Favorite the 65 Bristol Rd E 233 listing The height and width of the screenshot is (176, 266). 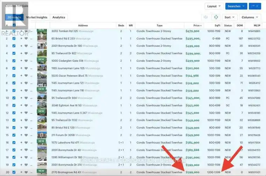(26, 38)
